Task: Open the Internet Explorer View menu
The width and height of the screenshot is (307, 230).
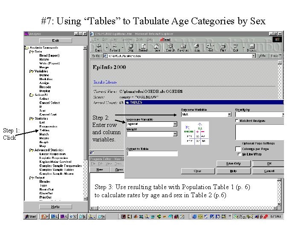Action: [114, 39]
